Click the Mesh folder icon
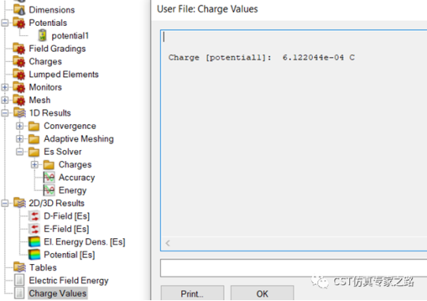 coord(20,101)
